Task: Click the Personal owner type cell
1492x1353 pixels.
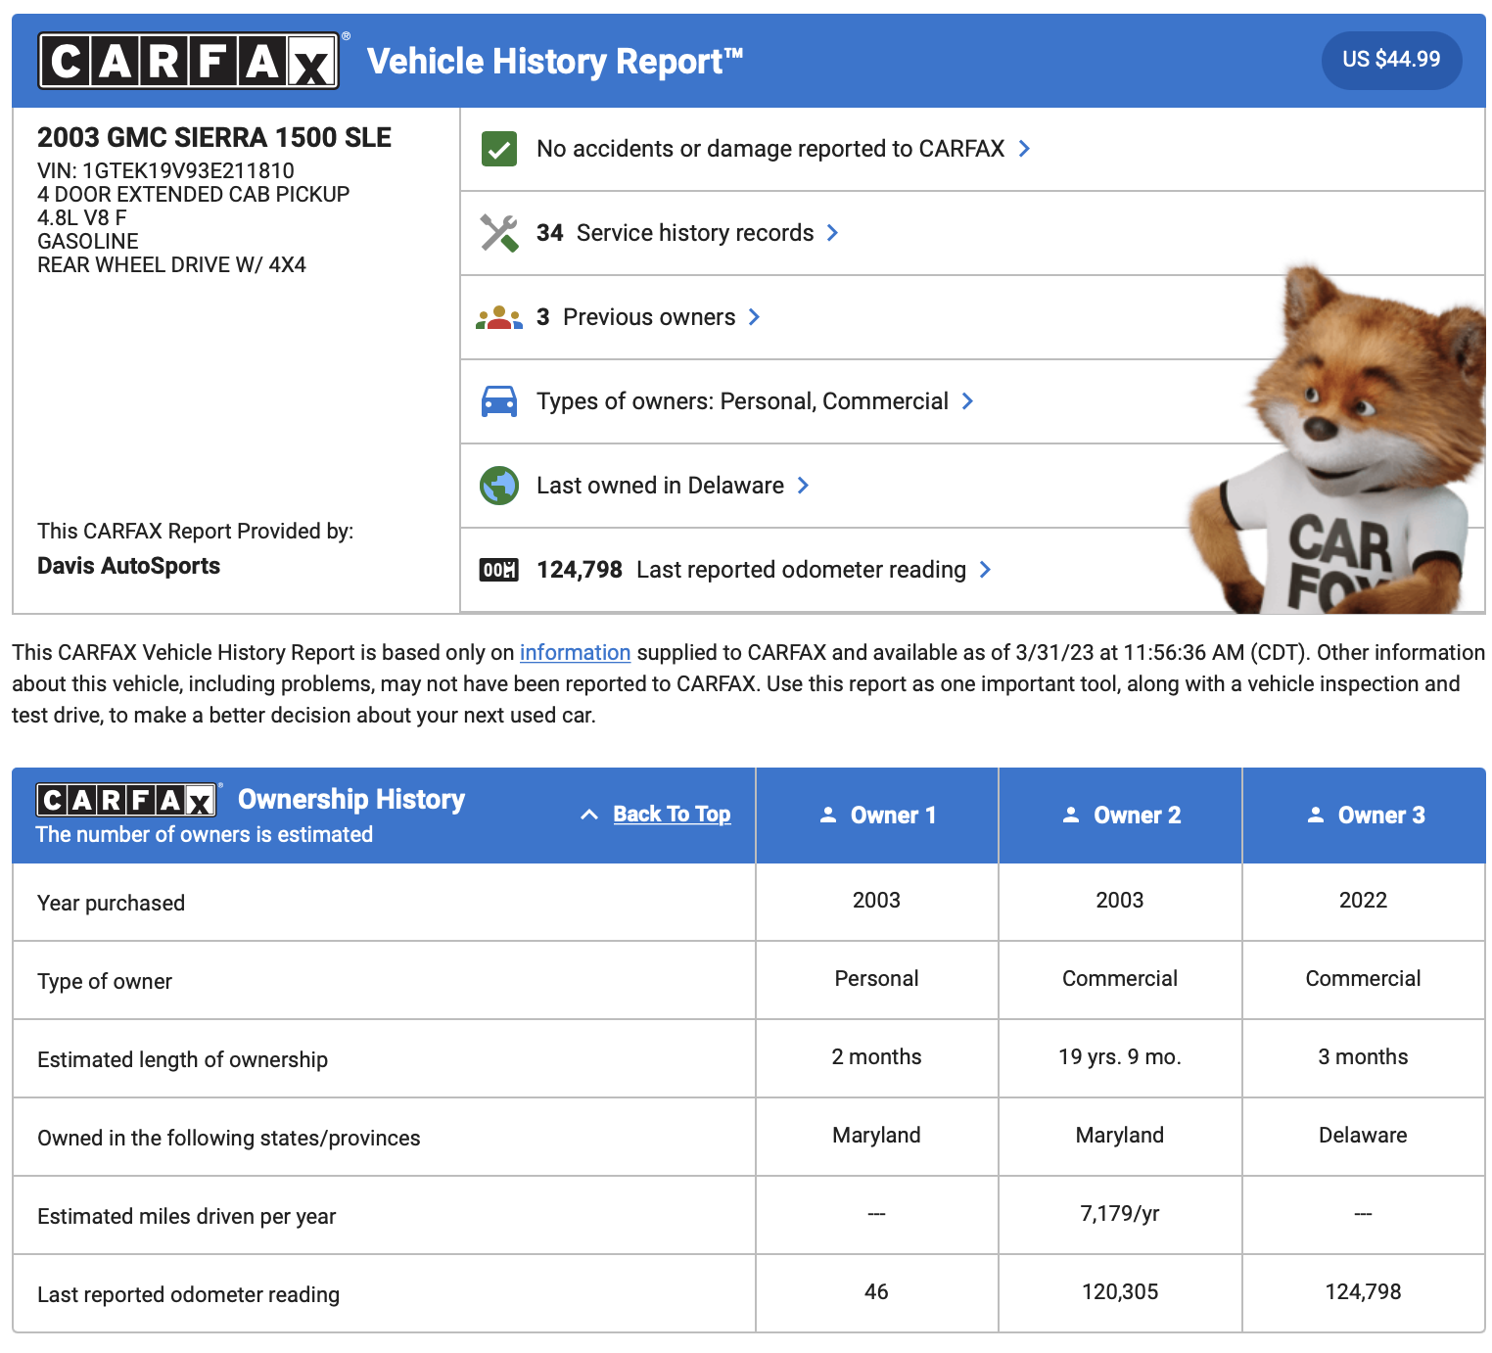Action: tap(877, 979)
